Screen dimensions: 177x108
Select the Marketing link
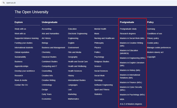(x=72, y=94)
